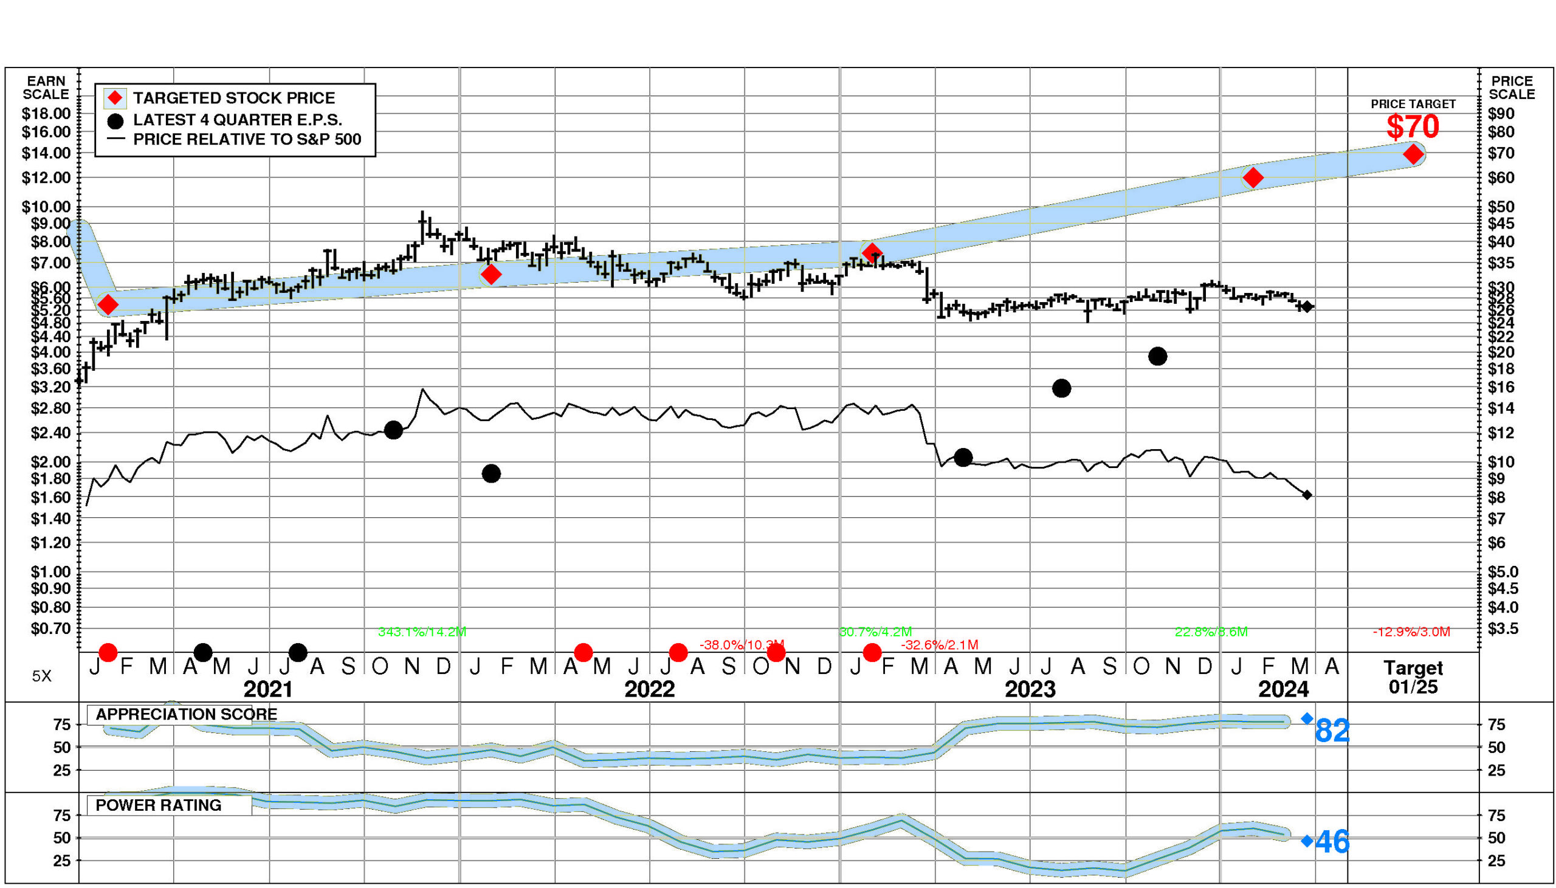Click the blue diamond beside Appreciation Score 82

click(1307, 718)
